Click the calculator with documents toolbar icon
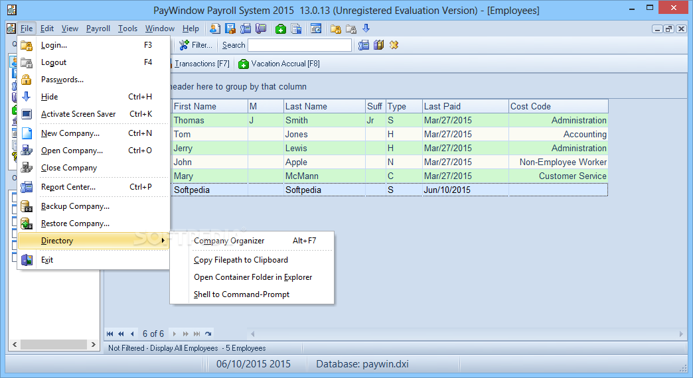Viewport: 693px width, 378px height. coord(296,29)
